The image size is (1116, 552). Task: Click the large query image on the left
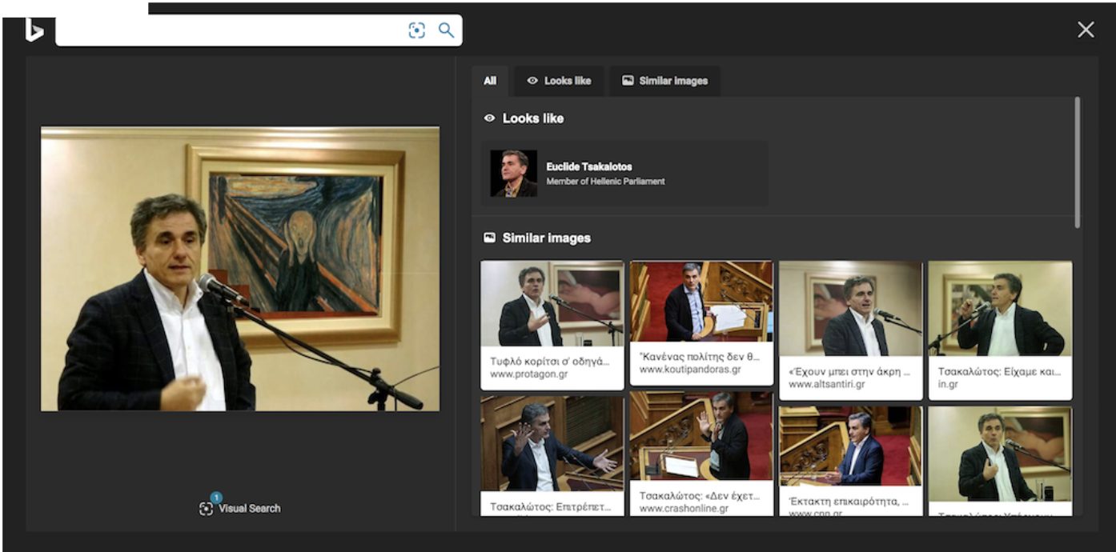(x=240, y=269)
